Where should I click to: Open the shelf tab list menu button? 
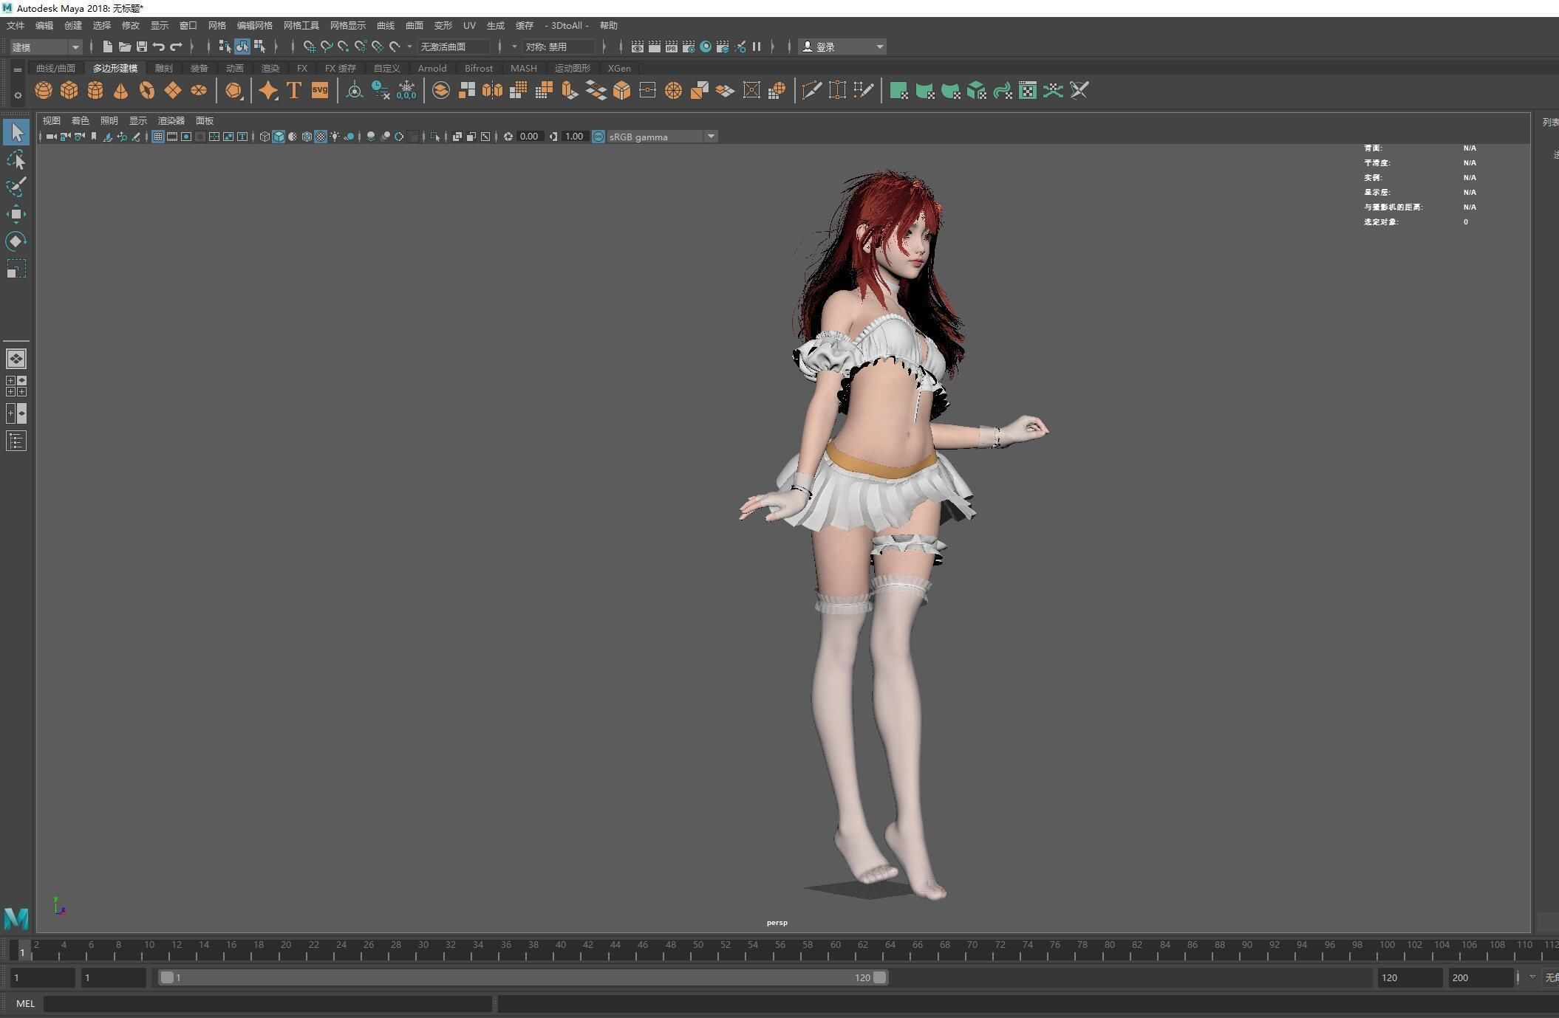[x=18, y=69]
